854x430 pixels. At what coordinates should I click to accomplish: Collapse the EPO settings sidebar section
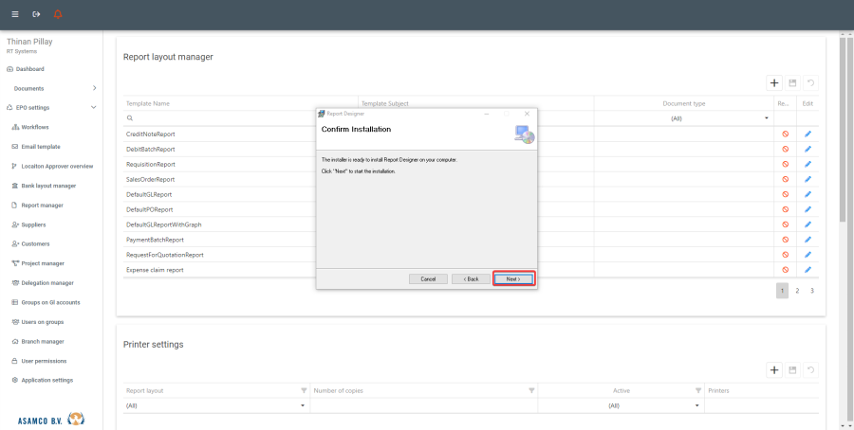(94, 108)
